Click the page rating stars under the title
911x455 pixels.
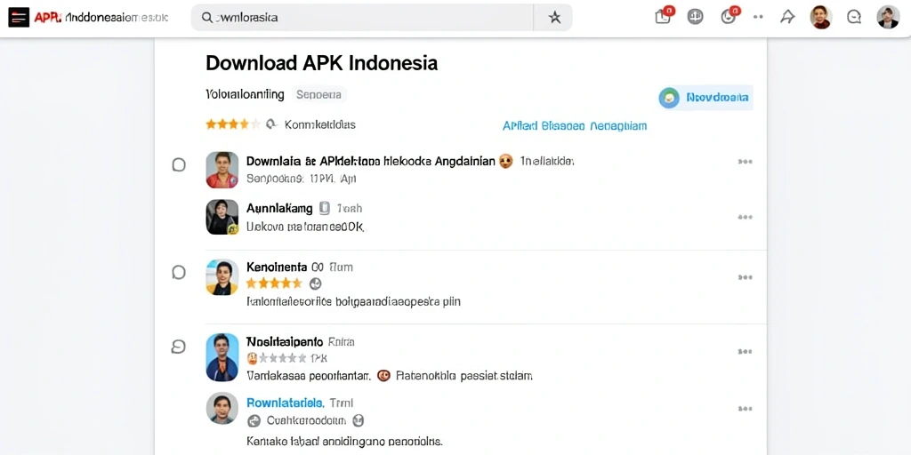click(x=233, y=124)
